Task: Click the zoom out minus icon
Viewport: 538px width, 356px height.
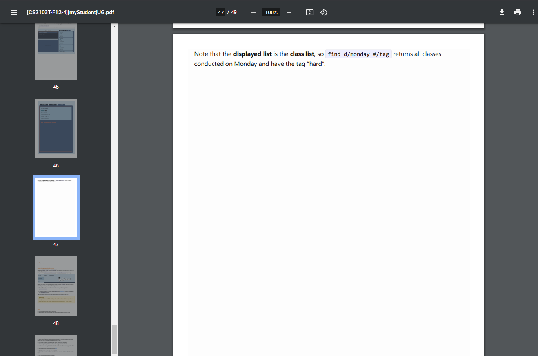Action: coord(254,12)
